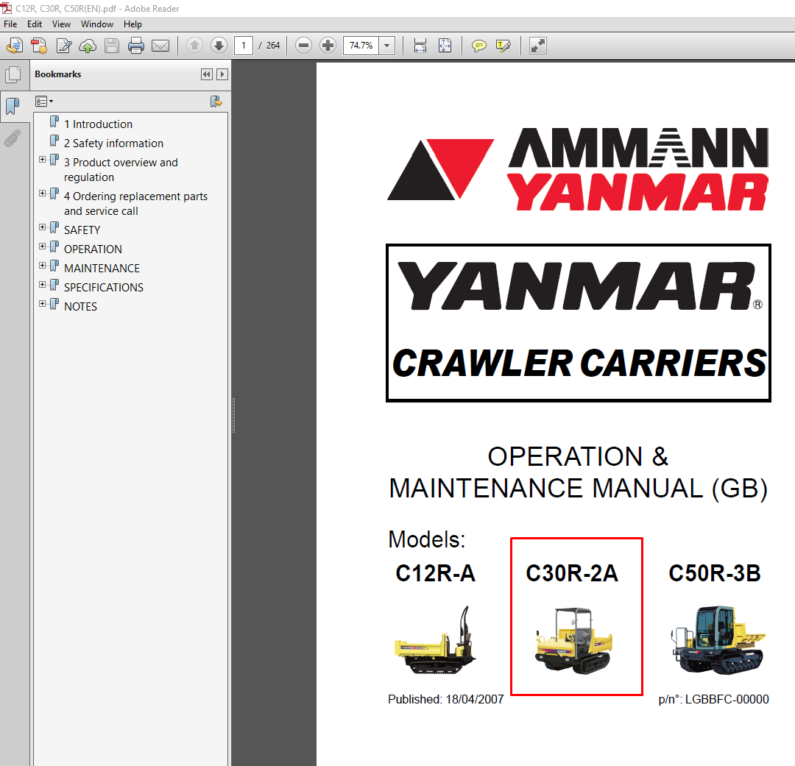The height and width of the screenshot is (766, 795).
Task: Expand the '4 Ordering replacement parts' node
Action: (43, 193)
